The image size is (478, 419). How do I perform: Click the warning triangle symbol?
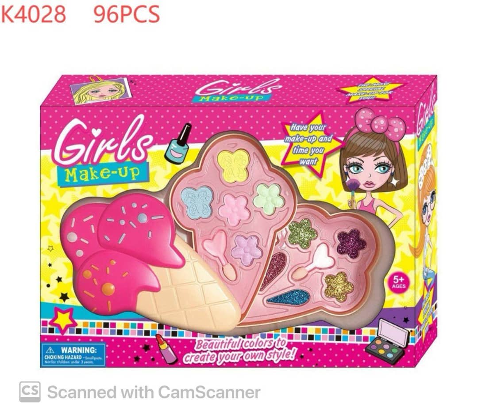coord(50,350)
